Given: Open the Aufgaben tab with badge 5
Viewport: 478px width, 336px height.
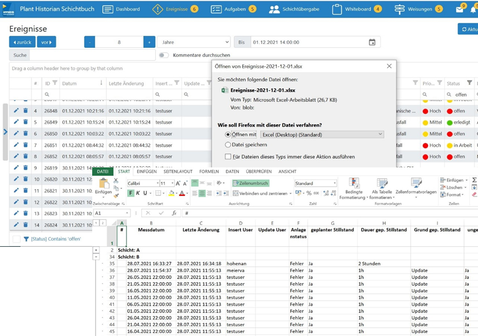Looking at the screenshot, I should pyautogui.click(x=234, y=9).
